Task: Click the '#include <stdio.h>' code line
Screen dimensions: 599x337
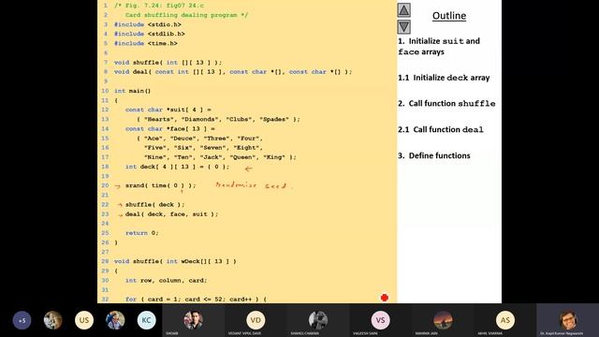Action: point(148,24)
